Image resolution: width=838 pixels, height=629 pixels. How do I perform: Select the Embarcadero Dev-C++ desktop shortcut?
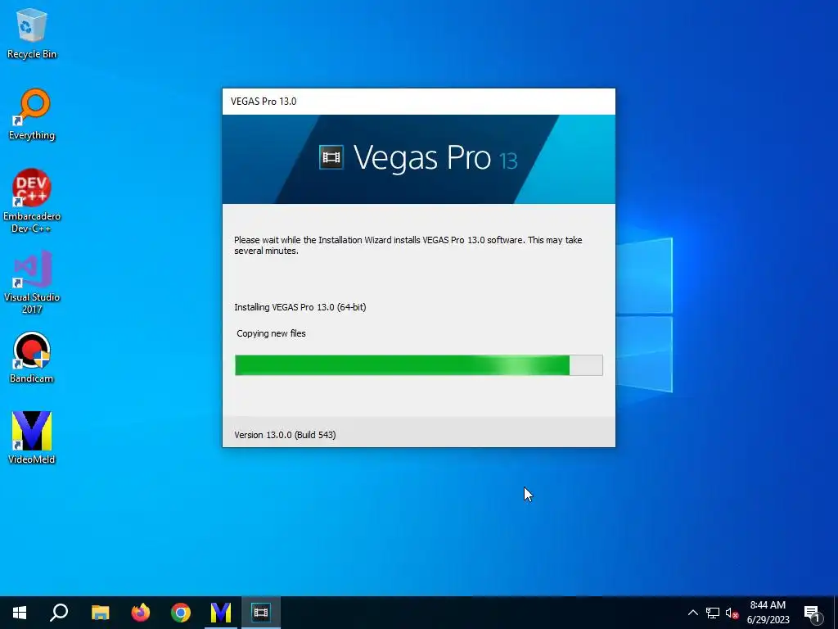point(32,201)
